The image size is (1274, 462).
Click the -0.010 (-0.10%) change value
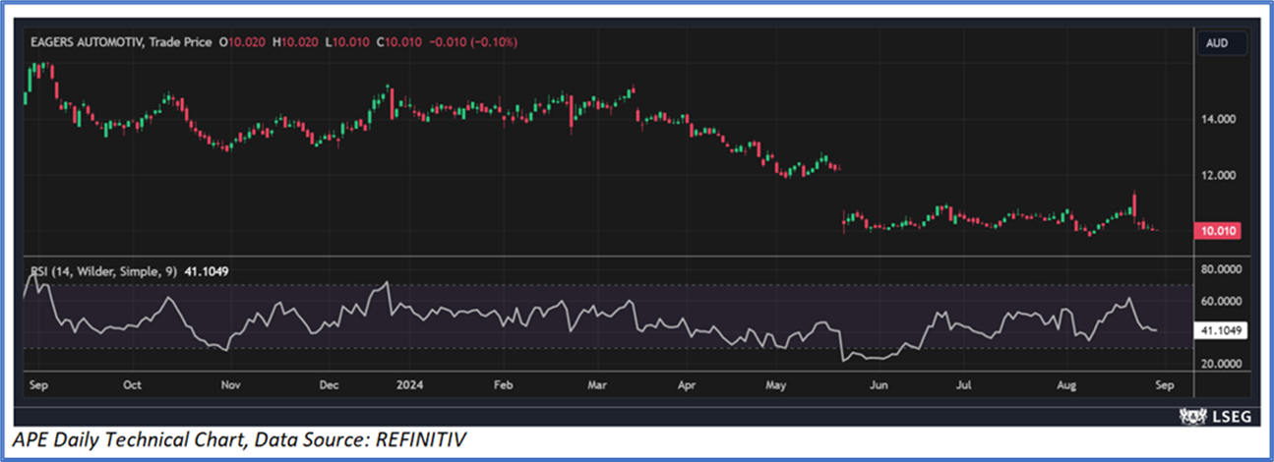coord(473,42)
